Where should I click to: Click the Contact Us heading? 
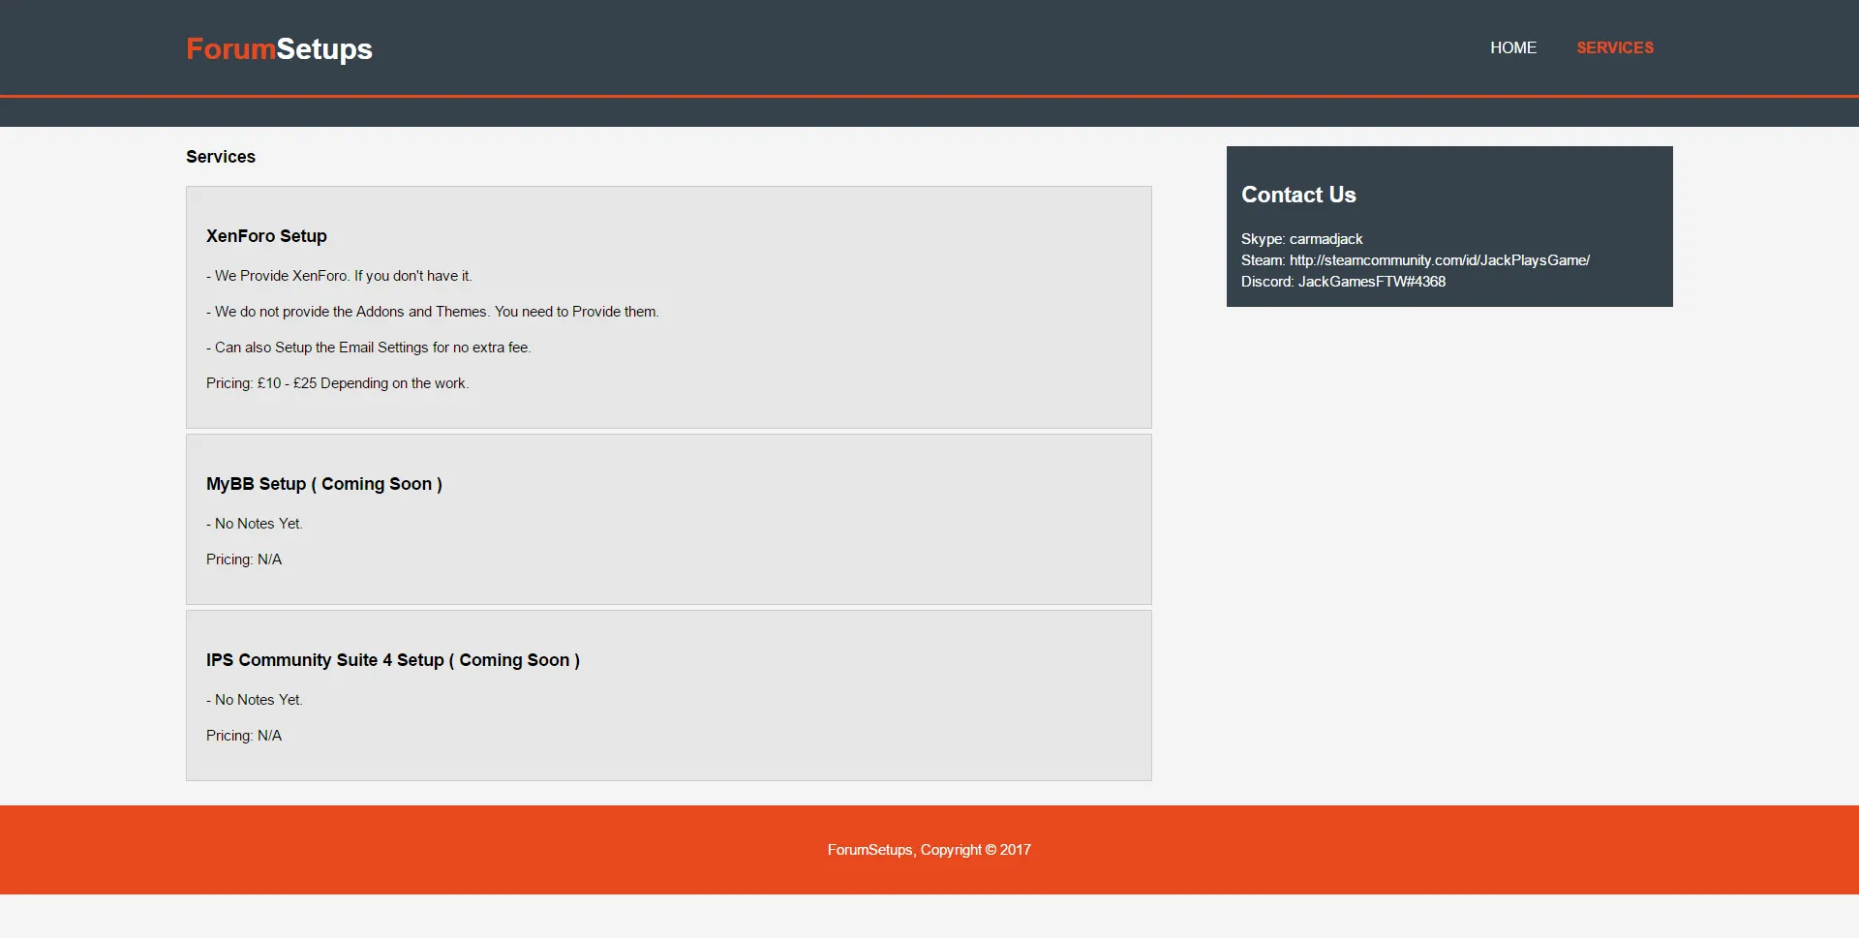click(1298, 195)
